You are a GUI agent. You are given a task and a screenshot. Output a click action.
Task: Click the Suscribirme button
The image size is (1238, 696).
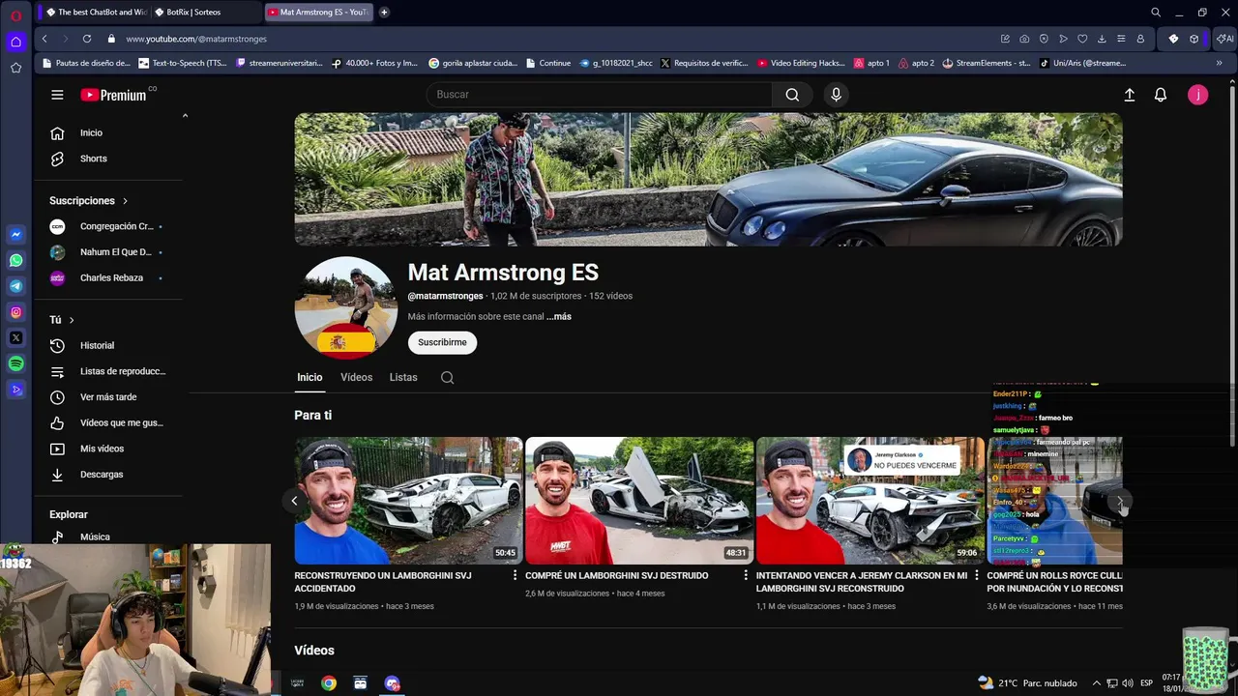tap(442, 342)
